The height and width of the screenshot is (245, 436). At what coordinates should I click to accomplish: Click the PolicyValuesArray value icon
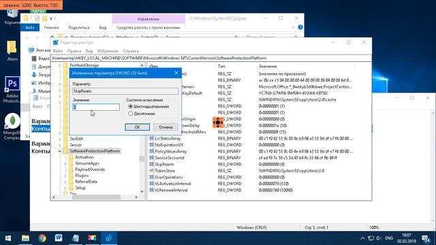tap(151, 151)
